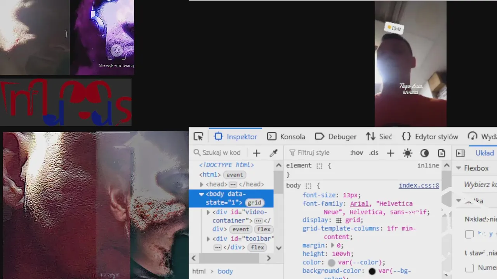
Task: Open the Konsola tab
Action: [x=286, y=136]
